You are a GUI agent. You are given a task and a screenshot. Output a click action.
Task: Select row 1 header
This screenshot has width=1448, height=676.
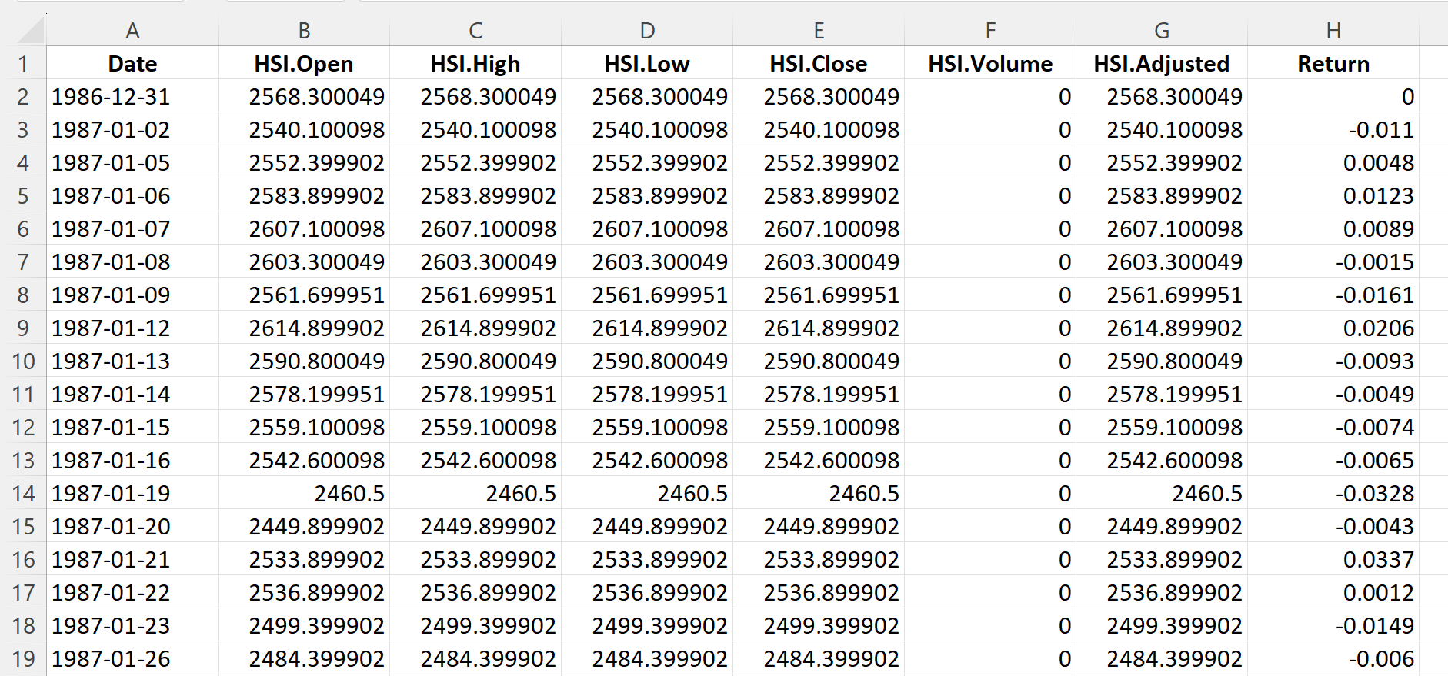23,63
